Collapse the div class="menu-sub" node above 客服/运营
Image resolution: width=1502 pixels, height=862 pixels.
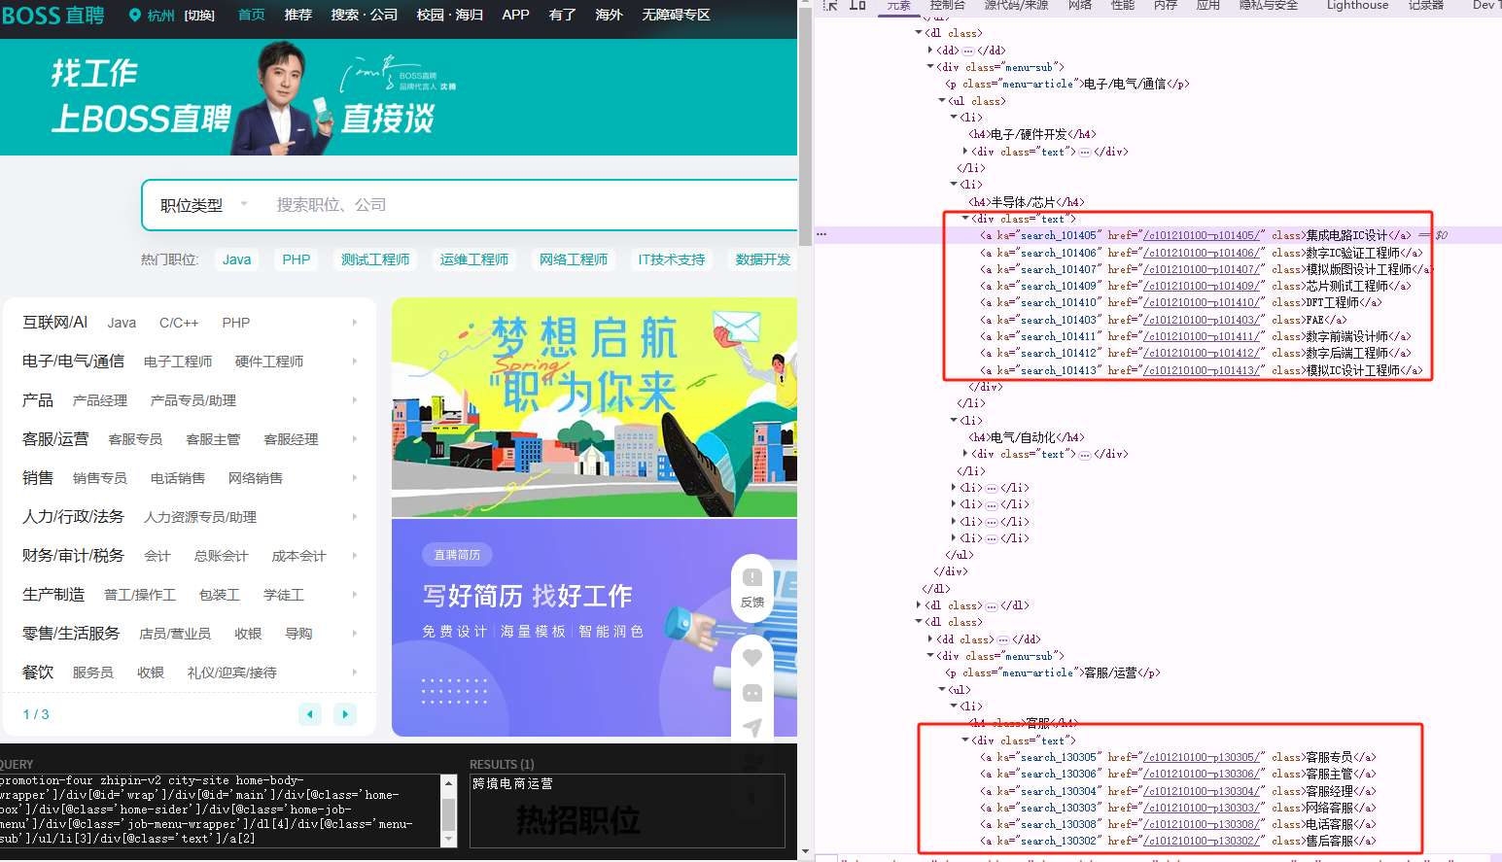coord(930,656)
